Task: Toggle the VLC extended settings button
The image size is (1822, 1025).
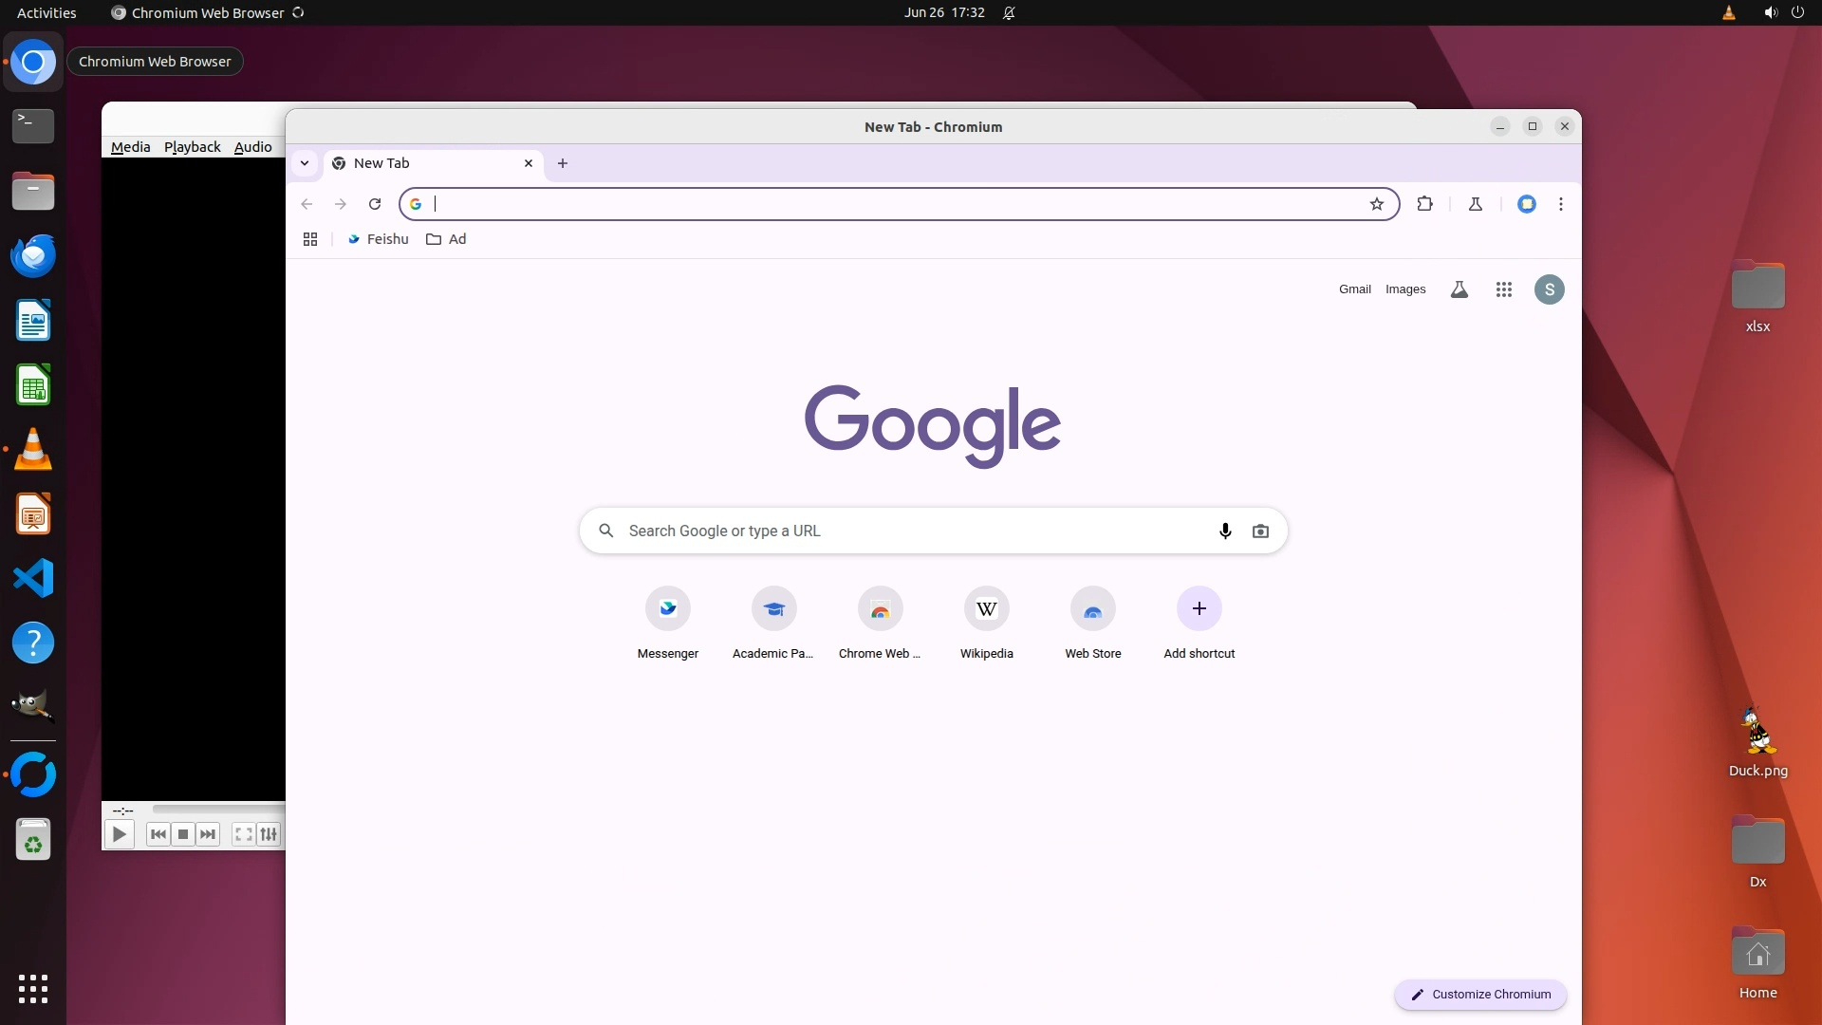Action: [270, 834]
